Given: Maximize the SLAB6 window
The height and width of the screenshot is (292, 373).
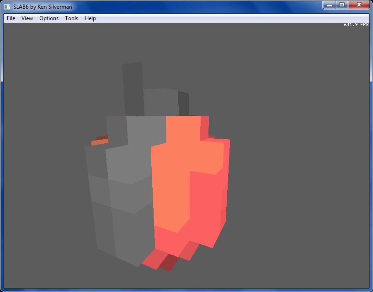Looking at the screenshot, I should click(x=341, y=5).
